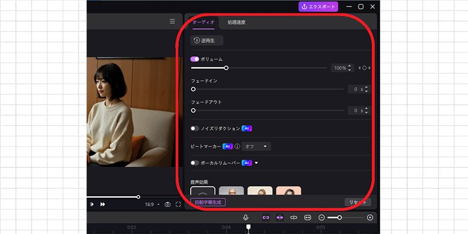Zoom in the timeline with the plus icon

(x=370, y=218)
